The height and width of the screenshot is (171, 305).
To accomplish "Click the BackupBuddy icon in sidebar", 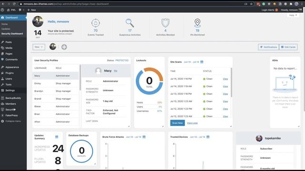I will tap(2, 98).
